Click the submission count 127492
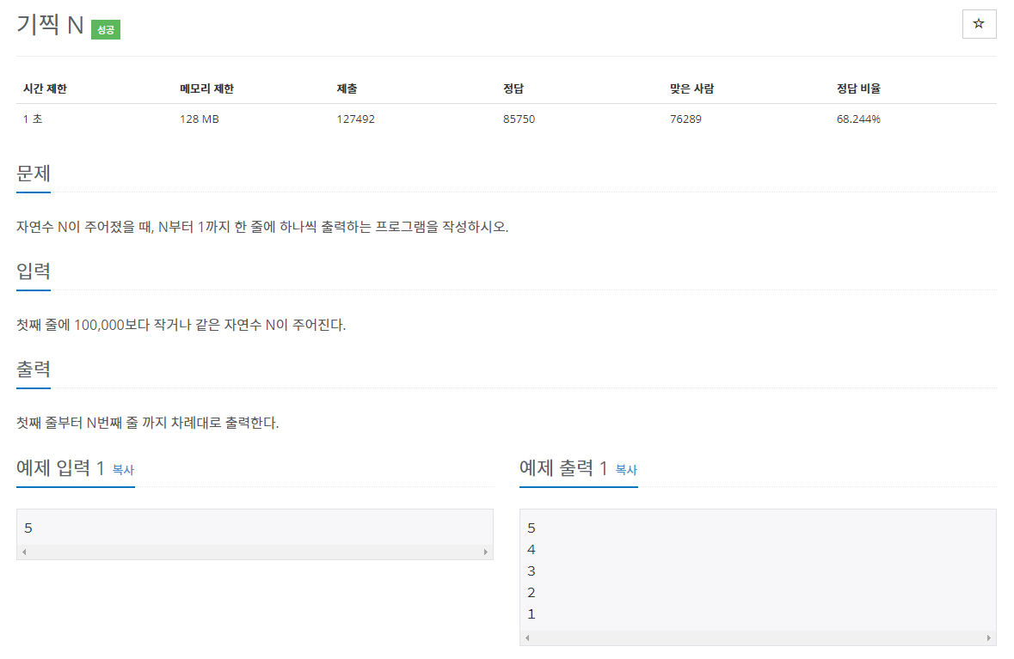This screenshot has height=659, width=1014. [355, 119]
